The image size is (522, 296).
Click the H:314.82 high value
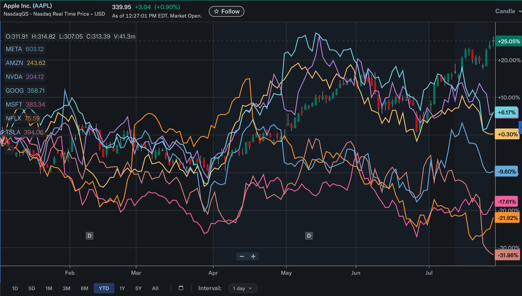click(43, 36)
